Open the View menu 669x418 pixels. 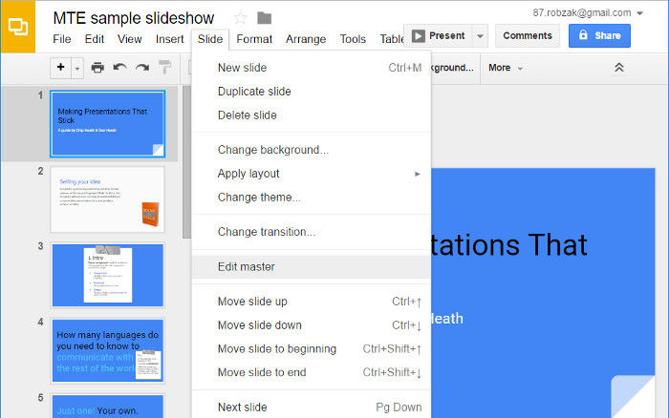129,39
